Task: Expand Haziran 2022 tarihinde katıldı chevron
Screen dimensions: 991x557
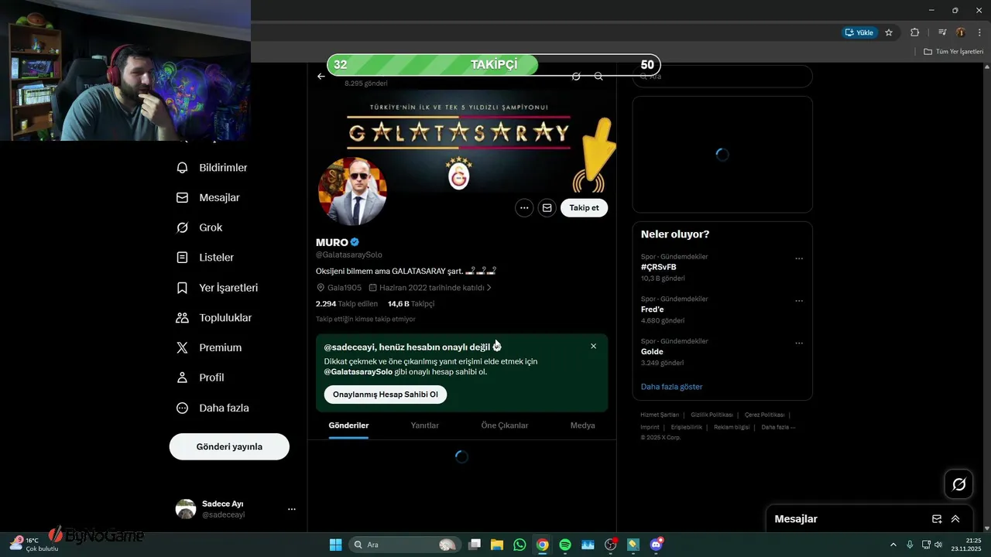Action: (489, 288)
